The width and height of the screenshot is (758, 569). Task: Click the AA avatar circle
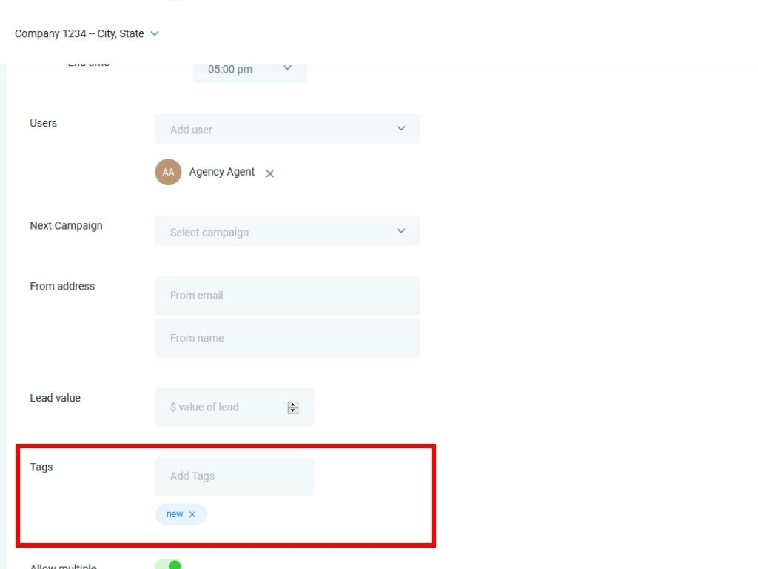pos(168,172)
